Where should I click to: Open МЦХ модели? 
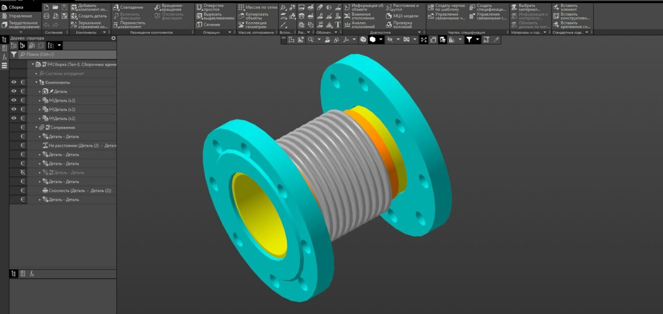pos(402,16)
